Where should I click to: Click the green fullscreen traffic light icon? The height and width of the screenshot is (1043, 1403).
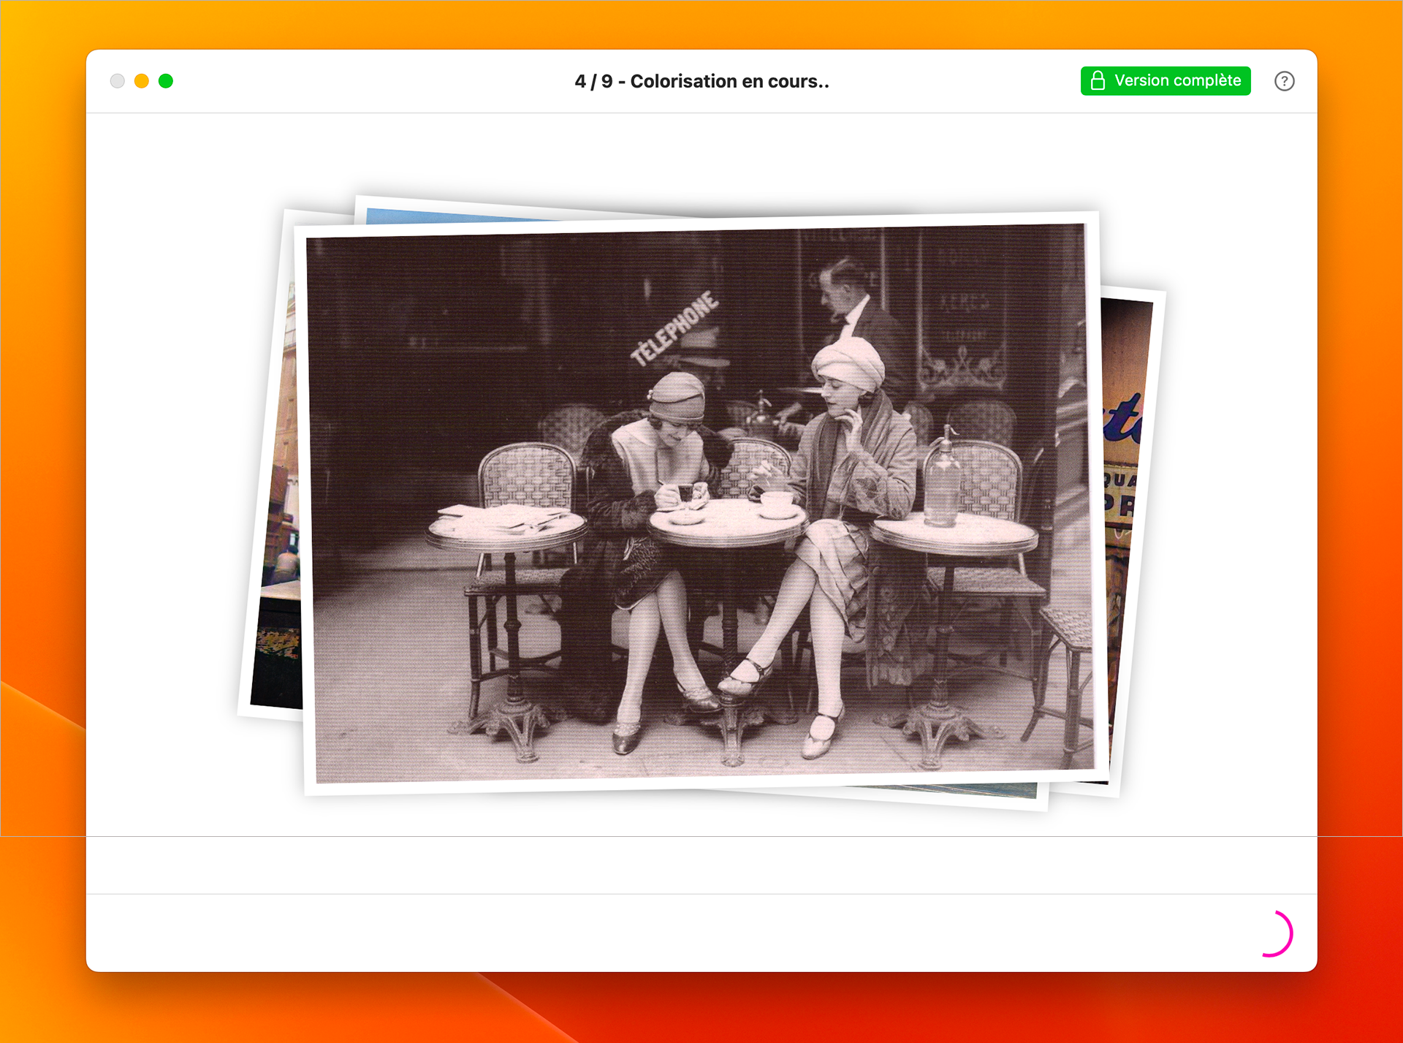[166, 81]
